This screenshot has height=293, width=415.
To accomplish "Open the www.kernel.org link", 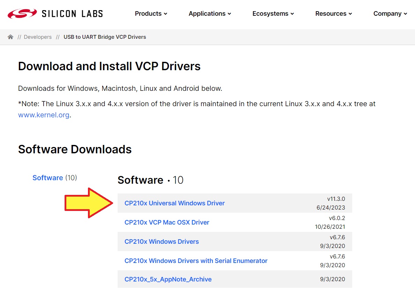I will click(x=44, y=115).
